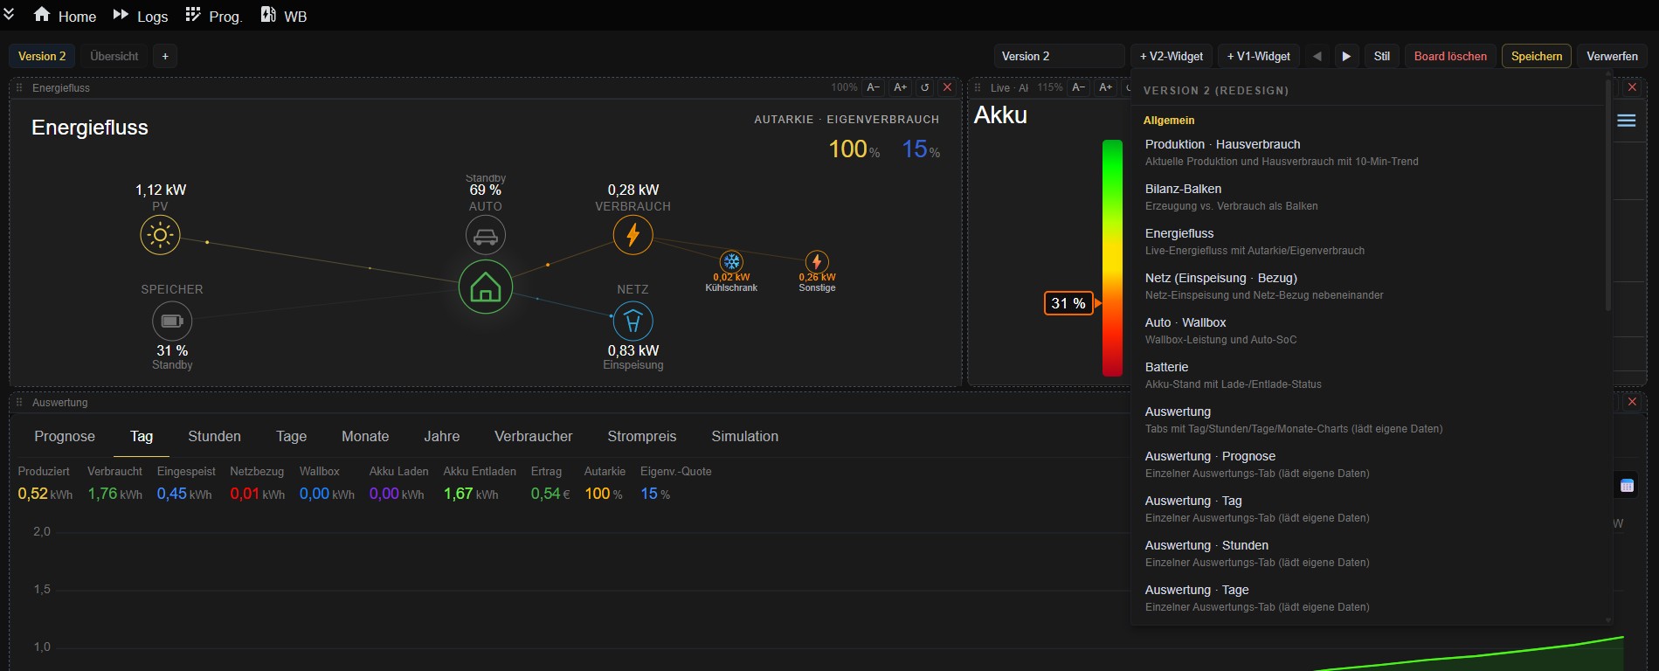Save the board with Speichern
The width and height of the screenshot is (1659, 671).
point(1537,56)
